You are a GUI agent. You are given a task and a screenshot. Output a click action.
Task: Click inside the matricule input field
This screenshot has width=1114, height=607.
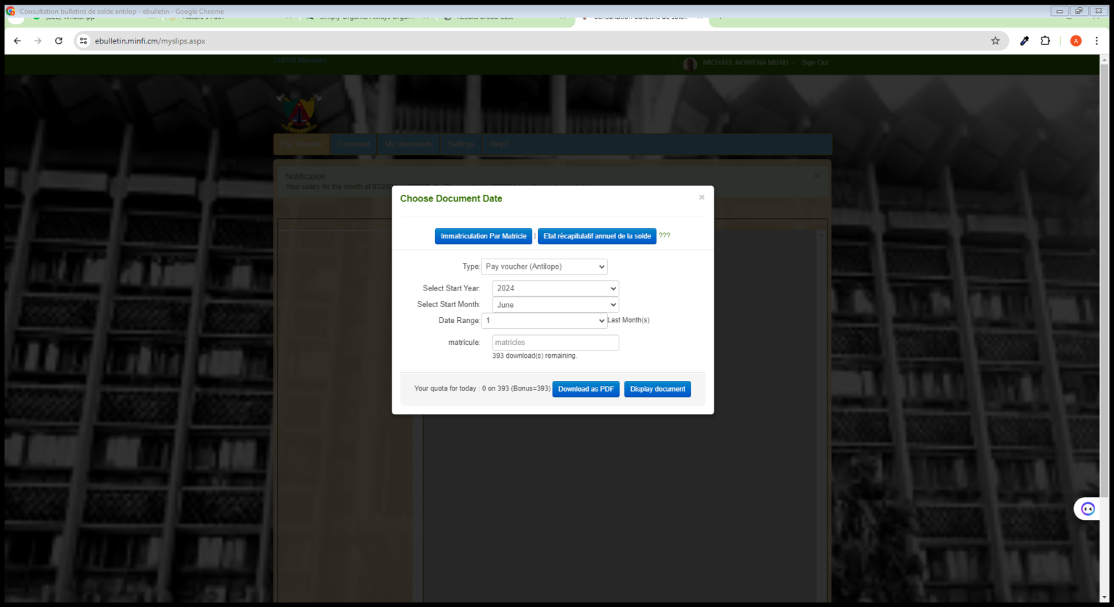(555, 342)
